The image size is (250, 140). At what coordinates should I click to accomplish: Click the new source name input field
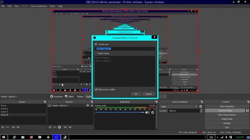coord(125,49)
